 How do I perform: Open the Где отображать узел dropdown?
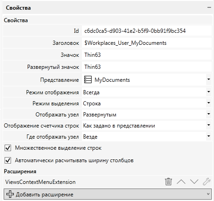click(208, 136)
